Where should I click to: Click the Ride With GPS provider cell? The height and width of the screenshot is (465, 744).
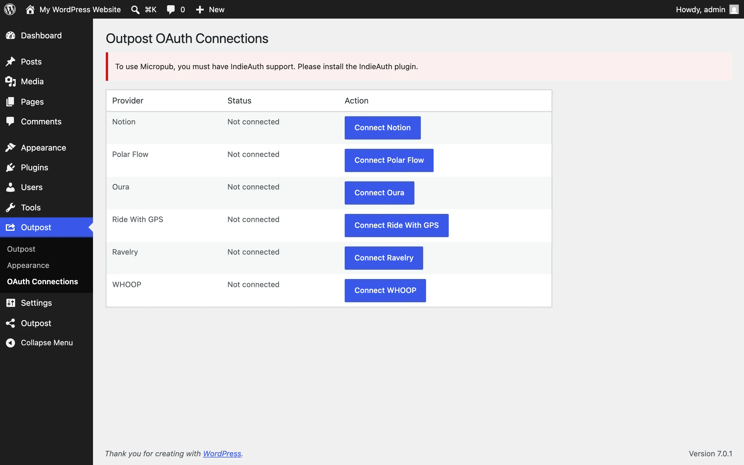click(x=137, y=220)
